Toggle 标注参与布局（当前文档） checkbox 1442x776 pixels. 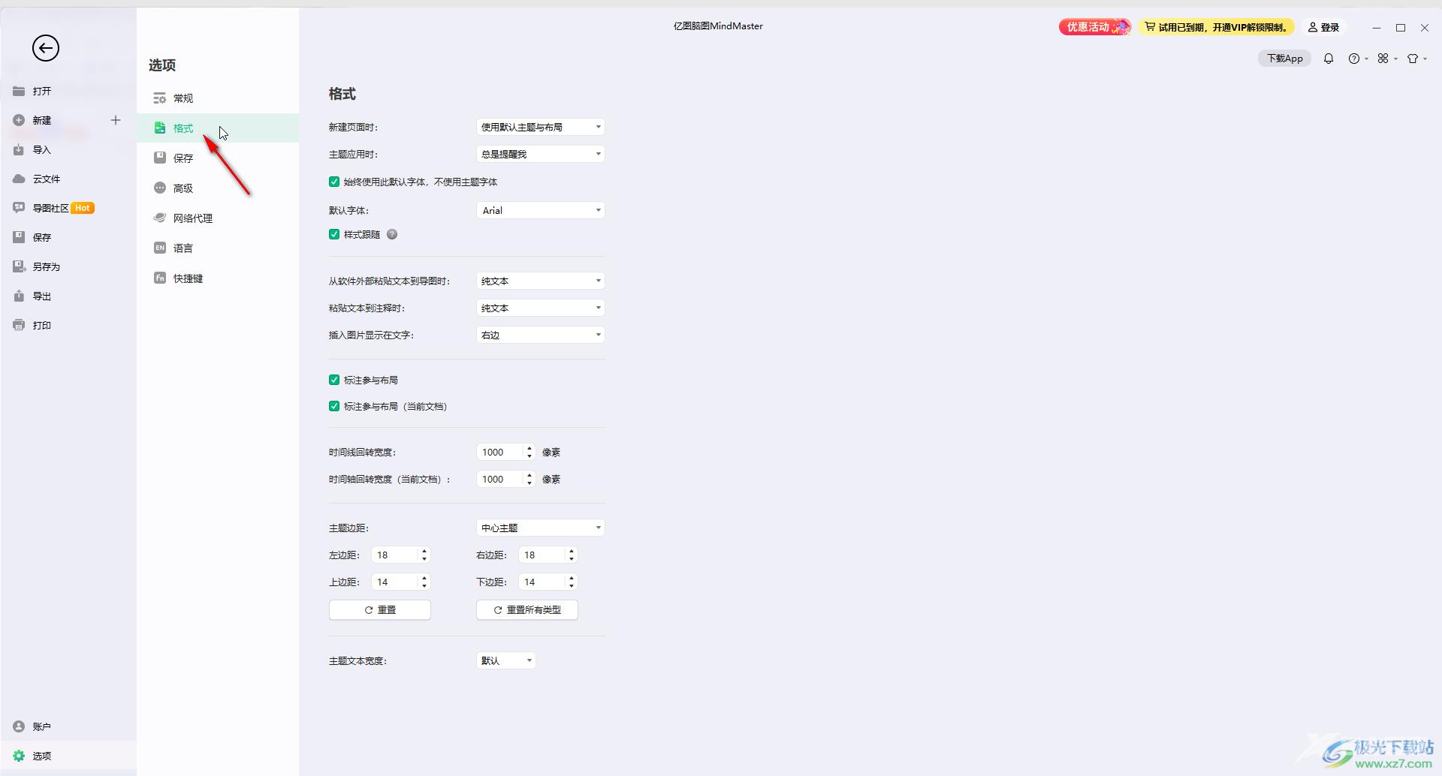[x=334, y=406]
